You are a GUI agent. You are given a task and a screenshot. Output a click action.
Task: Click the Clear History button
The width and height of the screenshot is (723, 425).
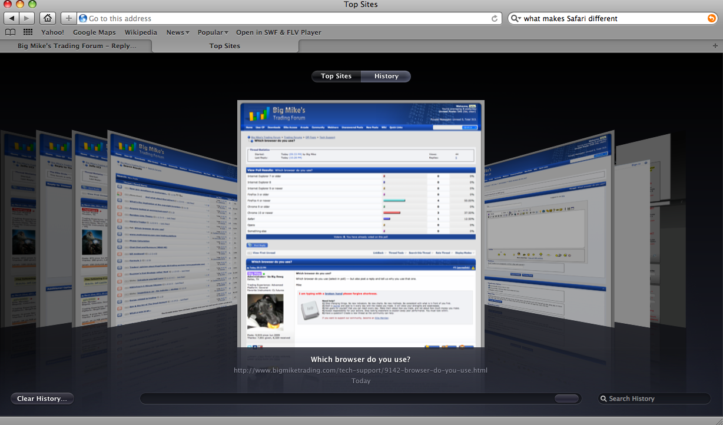[x=42, y=399]
